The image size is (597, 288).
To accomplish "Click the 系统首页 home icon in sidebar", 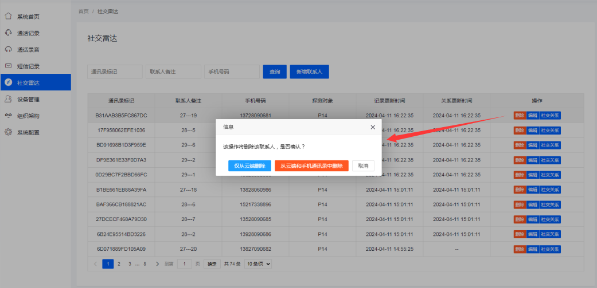I will tap(8, 17).
